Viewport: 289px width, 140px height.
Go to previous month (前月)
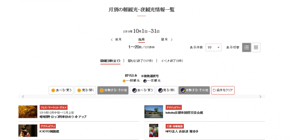116,40
